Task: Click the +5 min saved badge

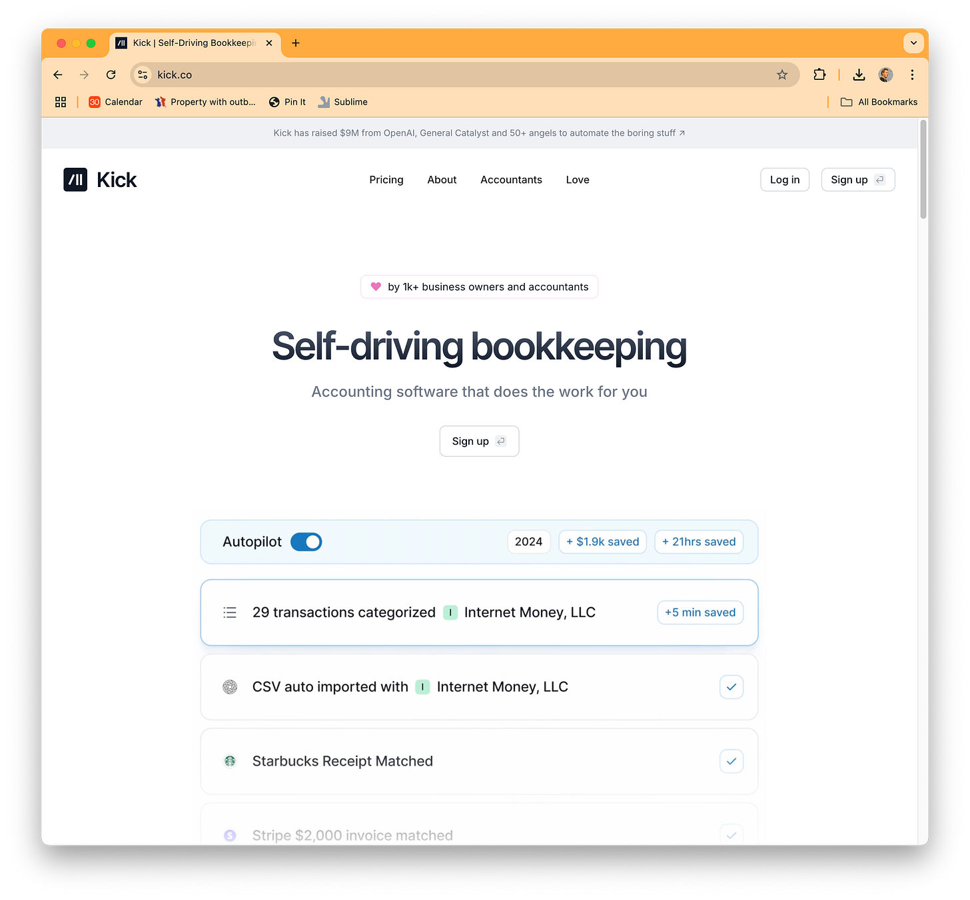Action: tap(700, 612)
